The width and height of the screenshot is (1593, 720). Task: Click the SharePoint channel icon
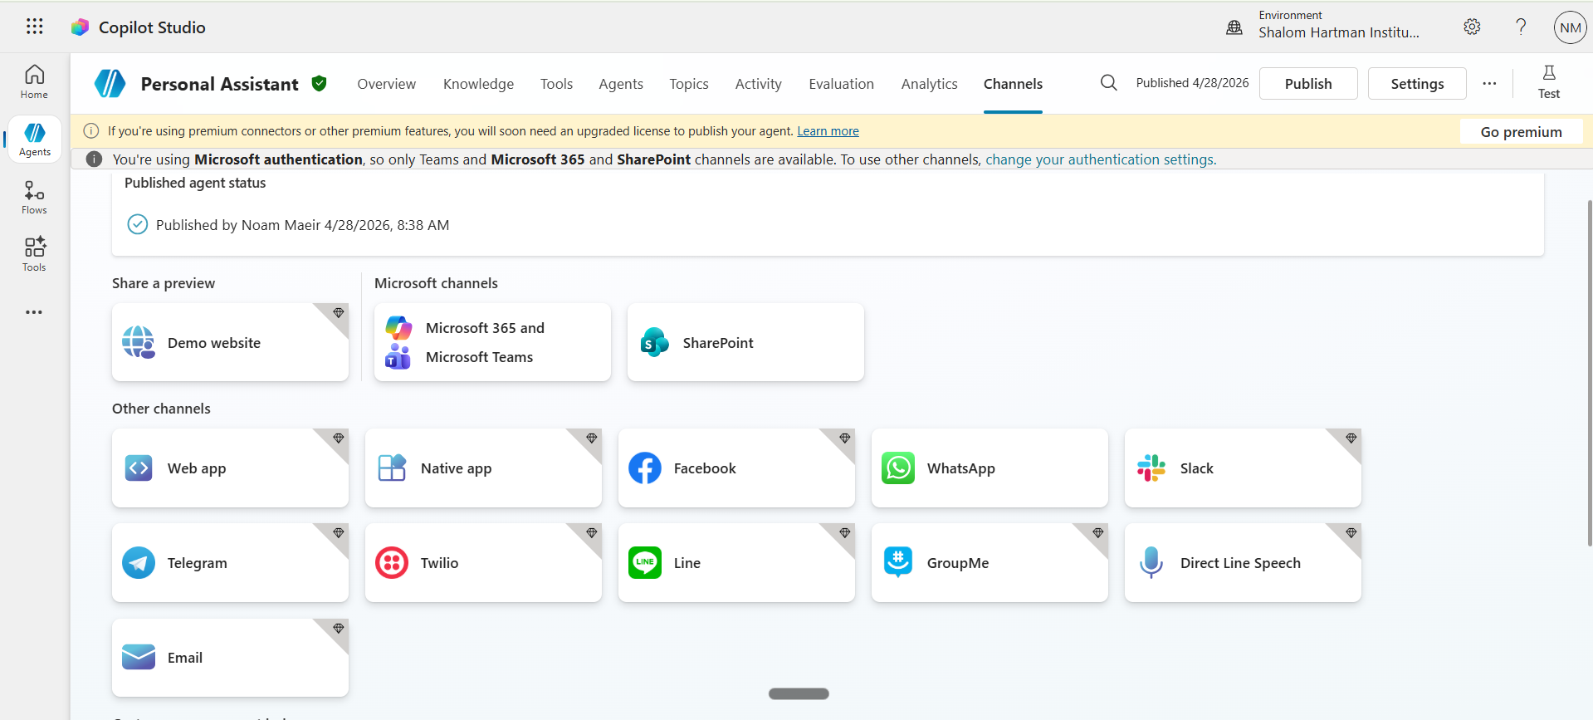click(x=655, y=342)
